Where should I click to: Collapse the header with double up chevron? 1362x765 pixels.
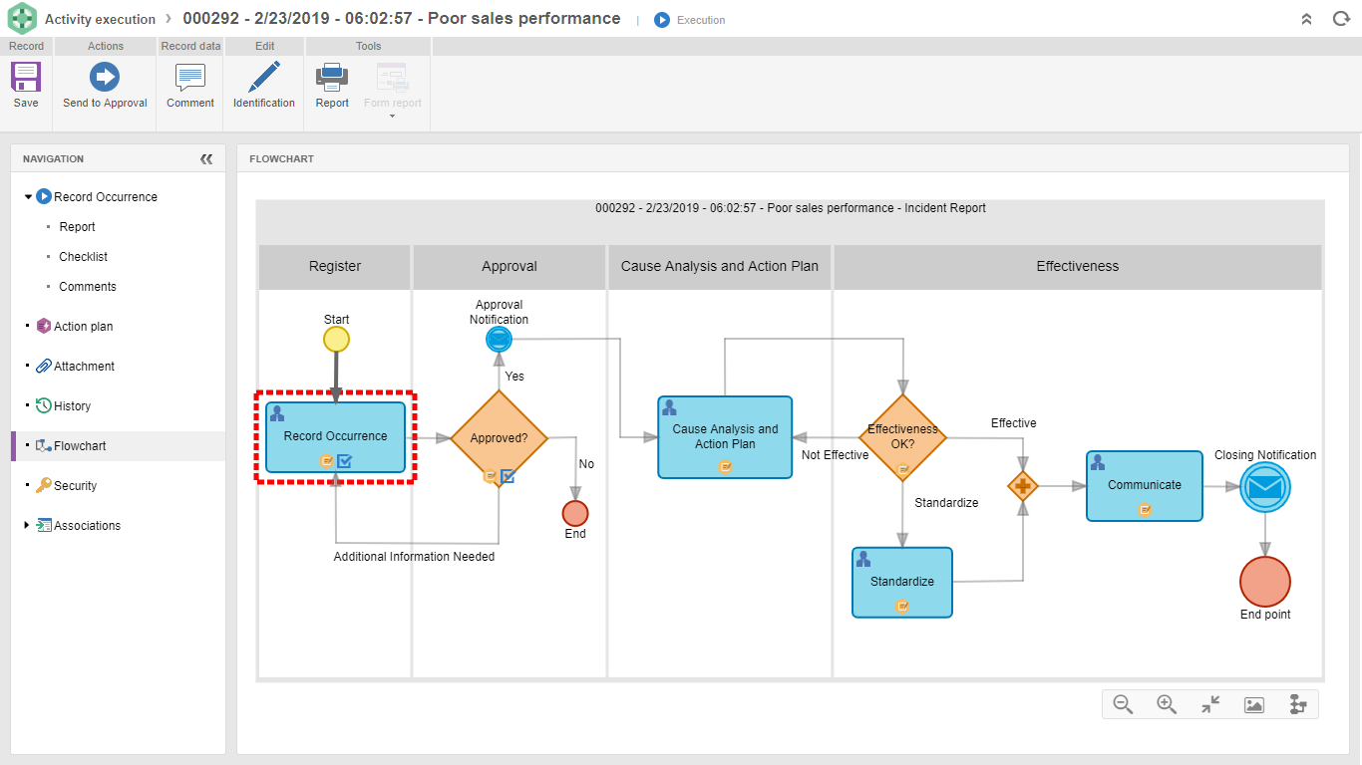click(x=1307, y=19)
